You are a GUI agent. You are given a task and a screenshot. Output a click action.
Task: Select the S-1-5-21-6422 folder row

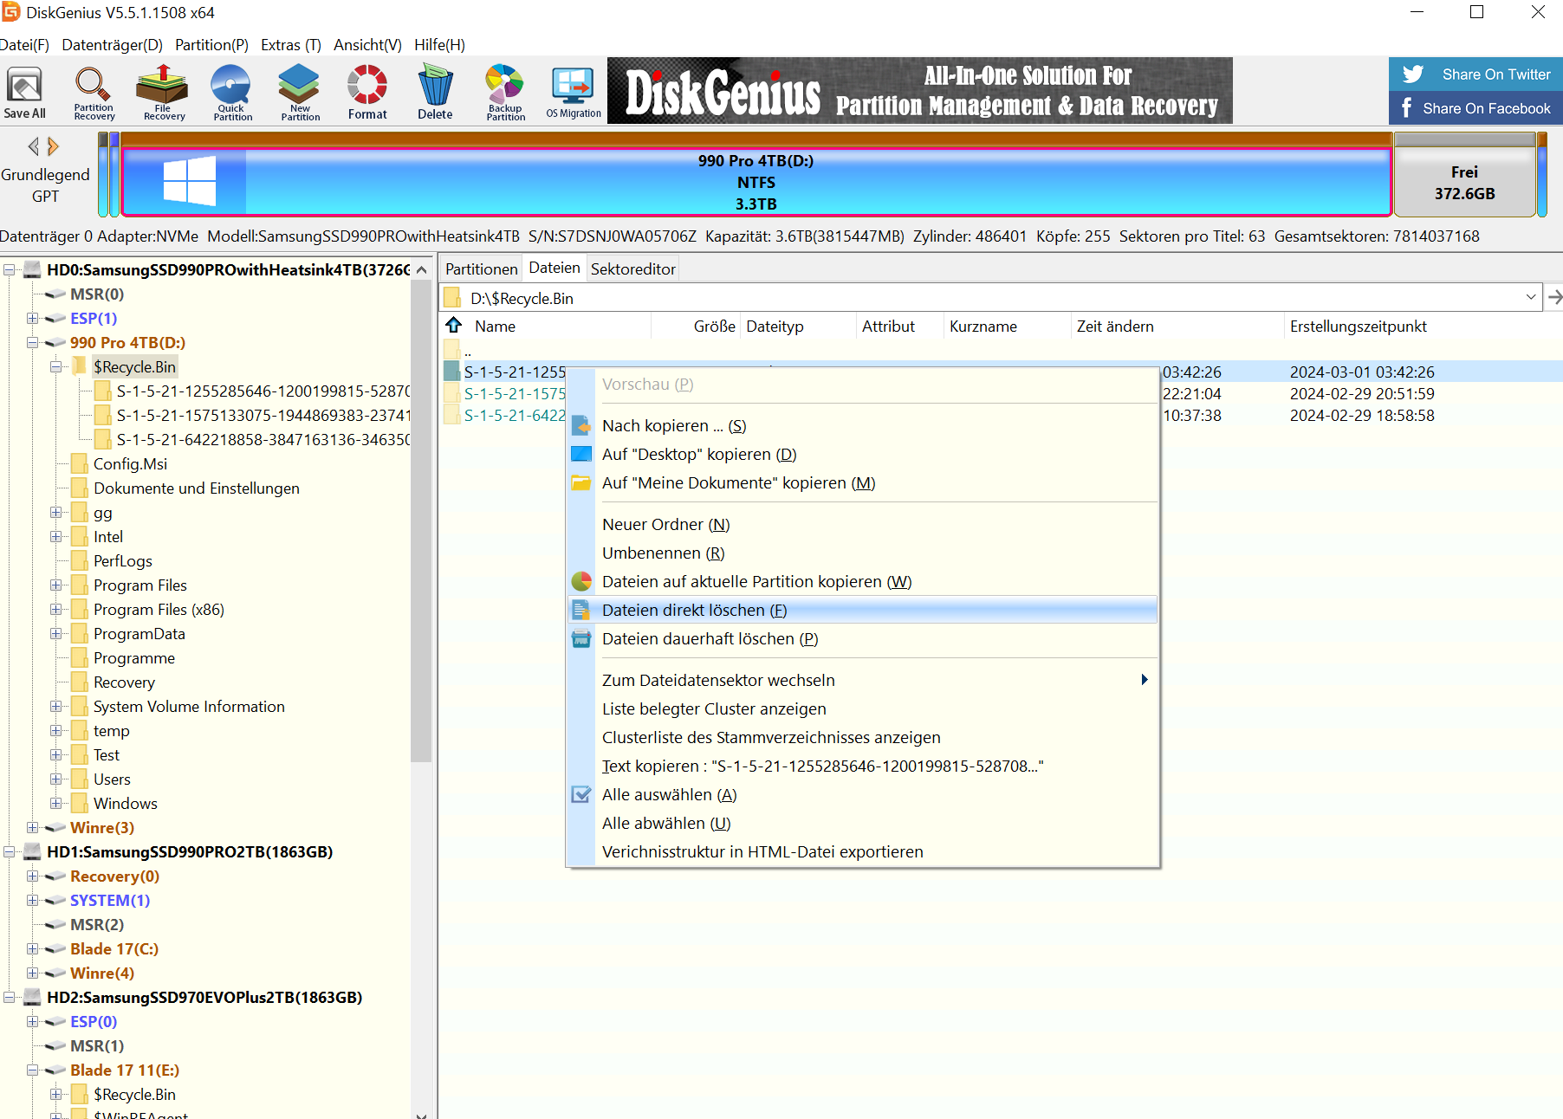pos(515,416)
